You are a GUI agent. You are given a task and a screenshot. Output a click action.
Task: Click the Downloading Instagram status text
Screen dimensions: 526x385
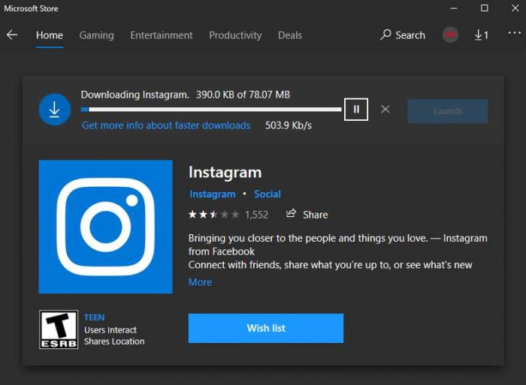pos(135,95)
